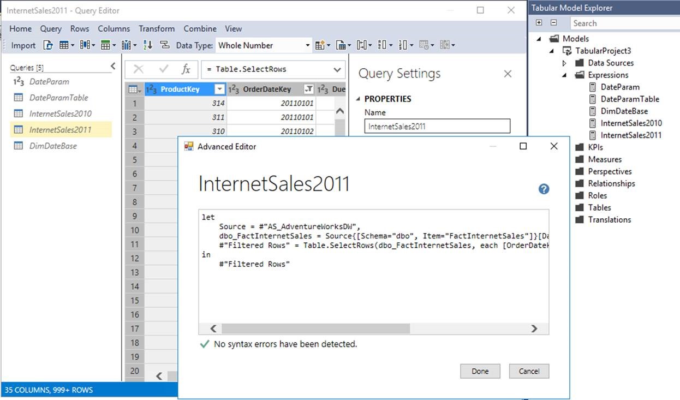Open the merge columns icon dropdown
The width and height of the screenshot is (680, 400).
363,45
